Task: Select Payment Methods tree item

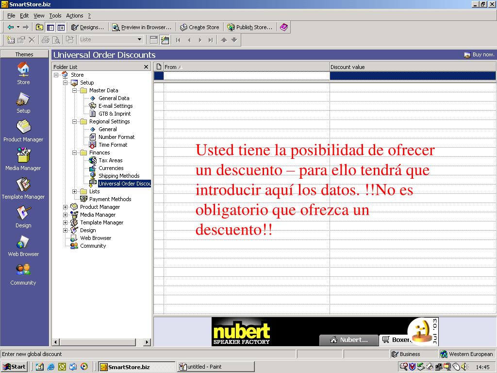Action: click(110, 199)
